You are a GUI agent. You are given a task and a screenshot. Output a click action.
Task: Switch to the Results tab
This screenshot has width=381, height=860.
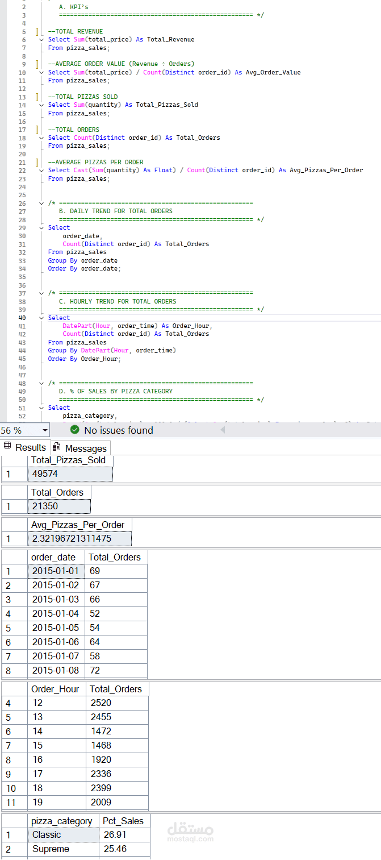pyautogui.click(x=30, y=447)
